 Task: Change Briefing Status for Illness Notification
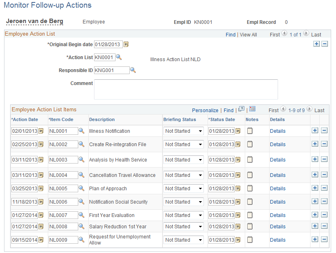click(x=183, y=131)
